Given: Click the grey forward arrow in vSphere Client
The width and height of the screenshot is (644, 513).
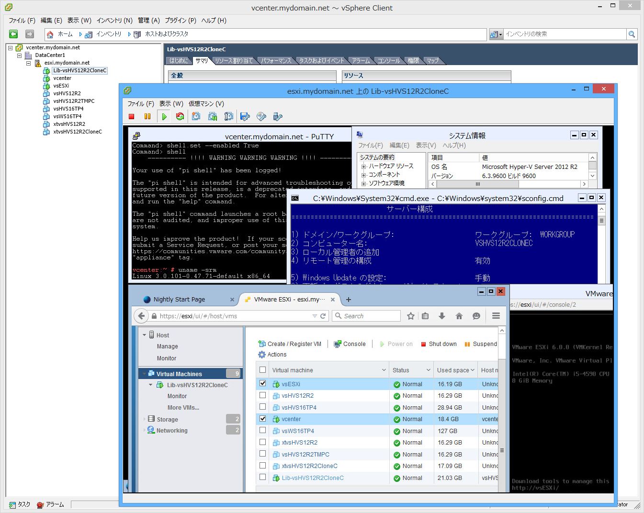Looking at the screenshot, I should pos(30,34).
